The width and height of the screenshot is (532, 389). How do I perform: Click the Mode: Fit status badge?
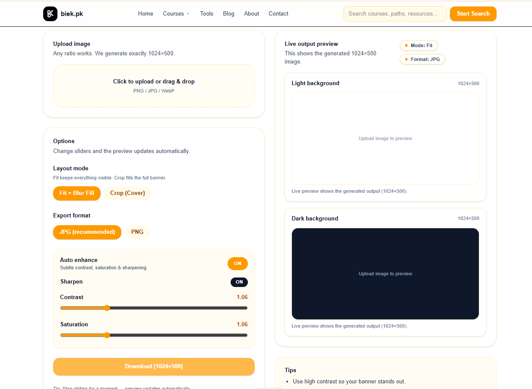click(x=419, y=45)
